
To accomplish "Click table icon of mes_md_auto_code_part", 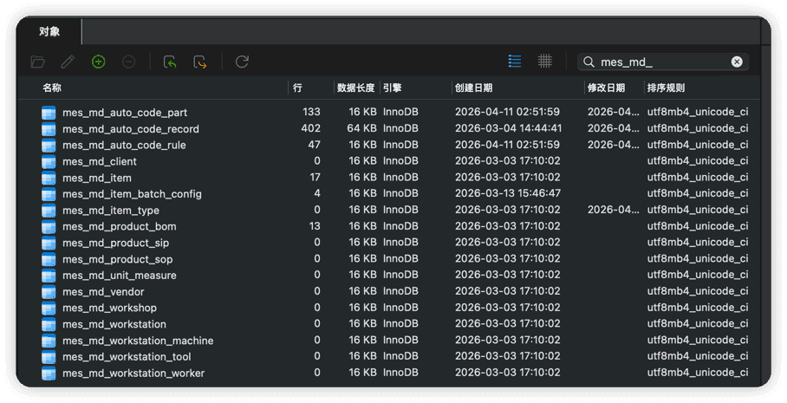I will pos(49,113).
